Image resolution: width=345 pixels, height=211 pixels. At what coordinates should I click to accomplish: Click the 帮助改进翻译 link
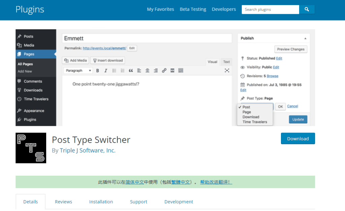coord(216,182)
